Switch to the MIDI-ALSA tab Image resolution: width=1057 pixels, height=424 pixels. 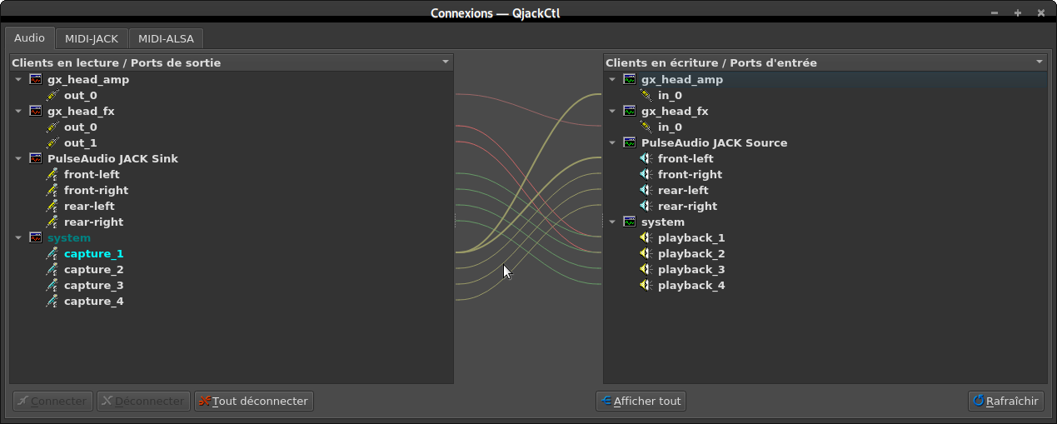click(167, 38)
